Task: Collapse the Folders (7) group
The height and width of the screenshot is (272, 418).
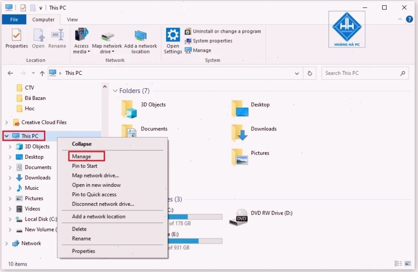Action: click(x=115, y=91)
